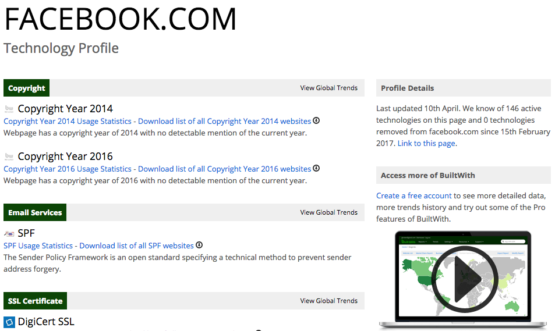Image resolution: width=555 pixels, height=331 pixels.
Task: Open Copyright Year 2014 Usage Statistics link
Action: click(67, 122)
